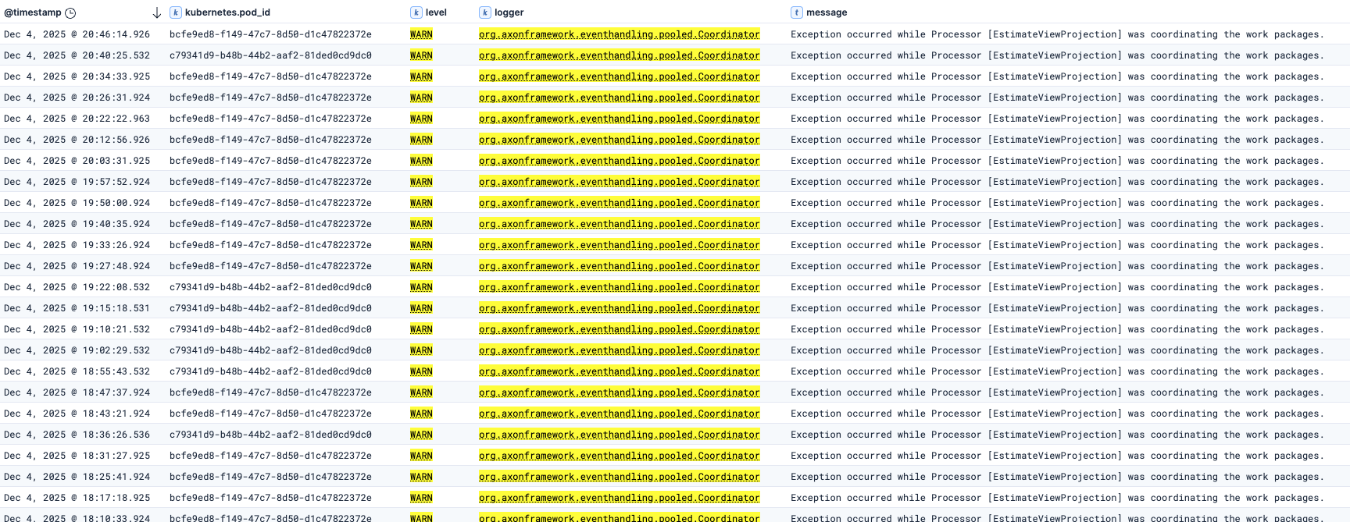Click the message text in the 20:03:31.925 row
Image resolution: width=1350 pixels, height=522 pixels.
1057,161
